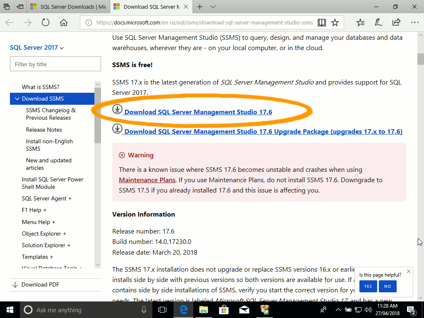Go to the Home page
This screenshot has width=424, height=318.
pyautogui.click(x=63, y=22)
